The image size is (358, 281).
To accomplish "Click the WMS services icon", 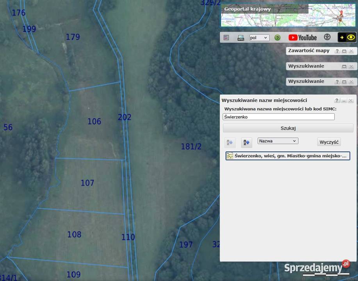I will point(240,38).
